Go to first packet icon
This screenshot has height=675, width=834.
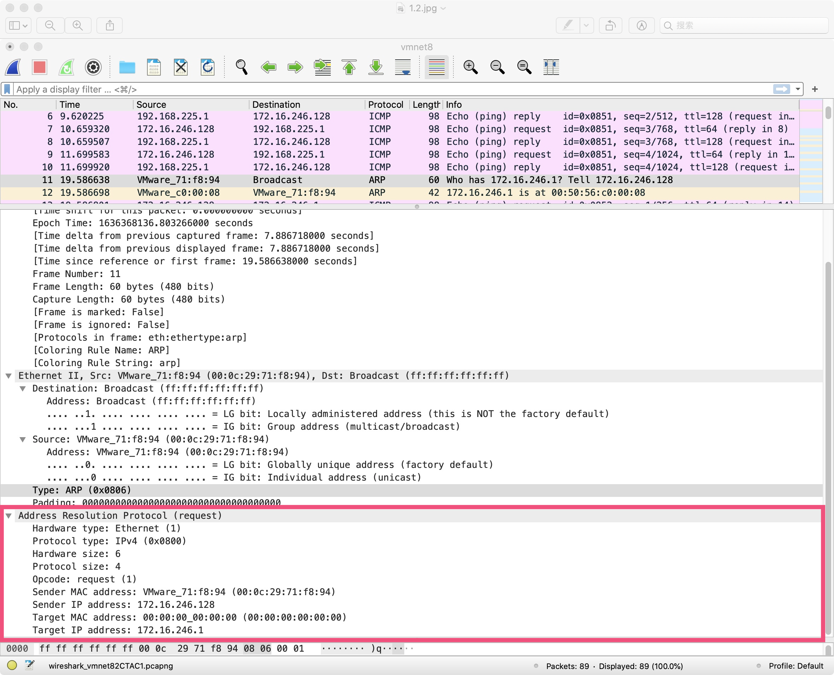(349, 67)
